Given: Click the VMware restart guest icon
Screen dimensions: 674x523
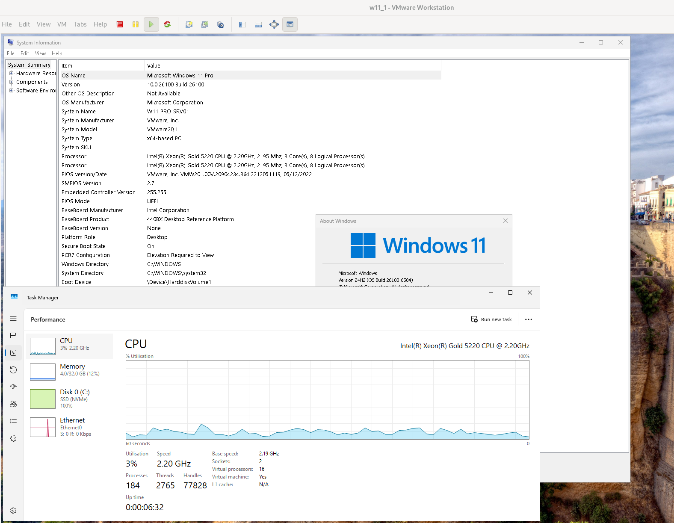Looking at the screenshot, I should (x=167, y=24).
